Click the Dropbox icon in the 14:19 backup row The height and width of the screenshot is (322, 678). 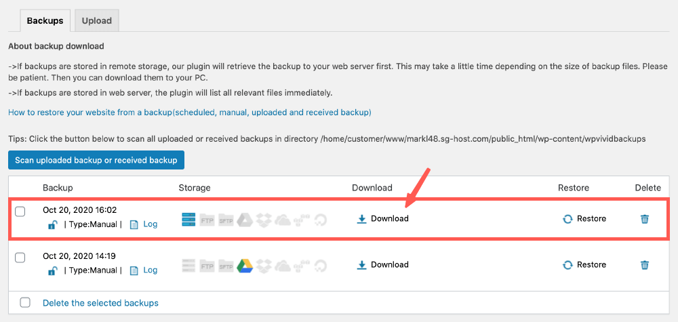[263, 265]
